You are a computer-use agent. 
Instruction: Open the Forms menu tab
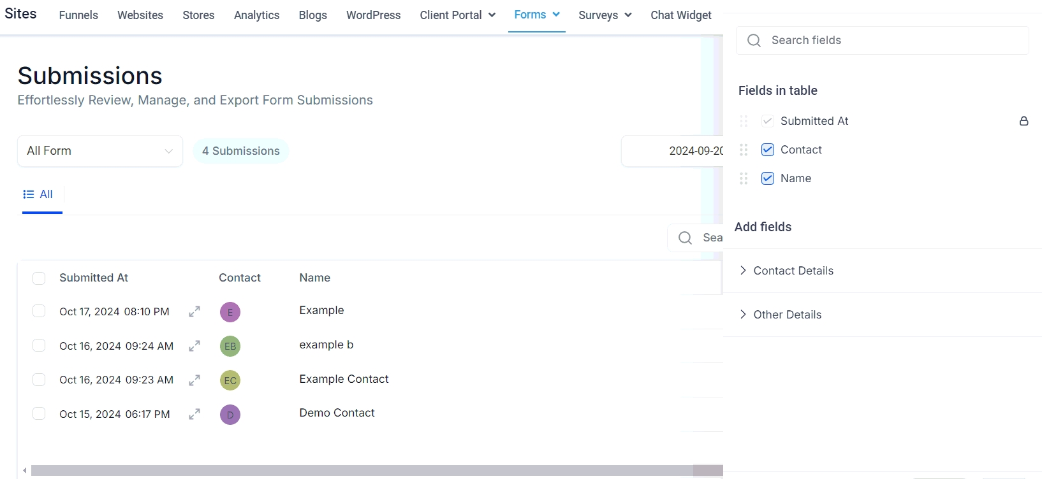pyautogui.click(x=536, y=15)
